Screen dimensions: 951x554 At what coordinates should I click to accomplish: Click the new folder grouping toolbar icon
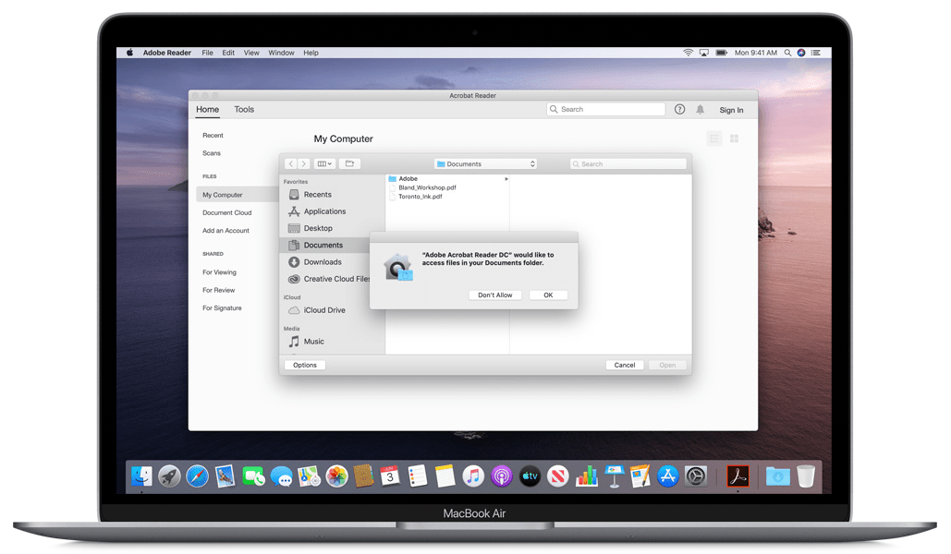click(x=349, y=163)
